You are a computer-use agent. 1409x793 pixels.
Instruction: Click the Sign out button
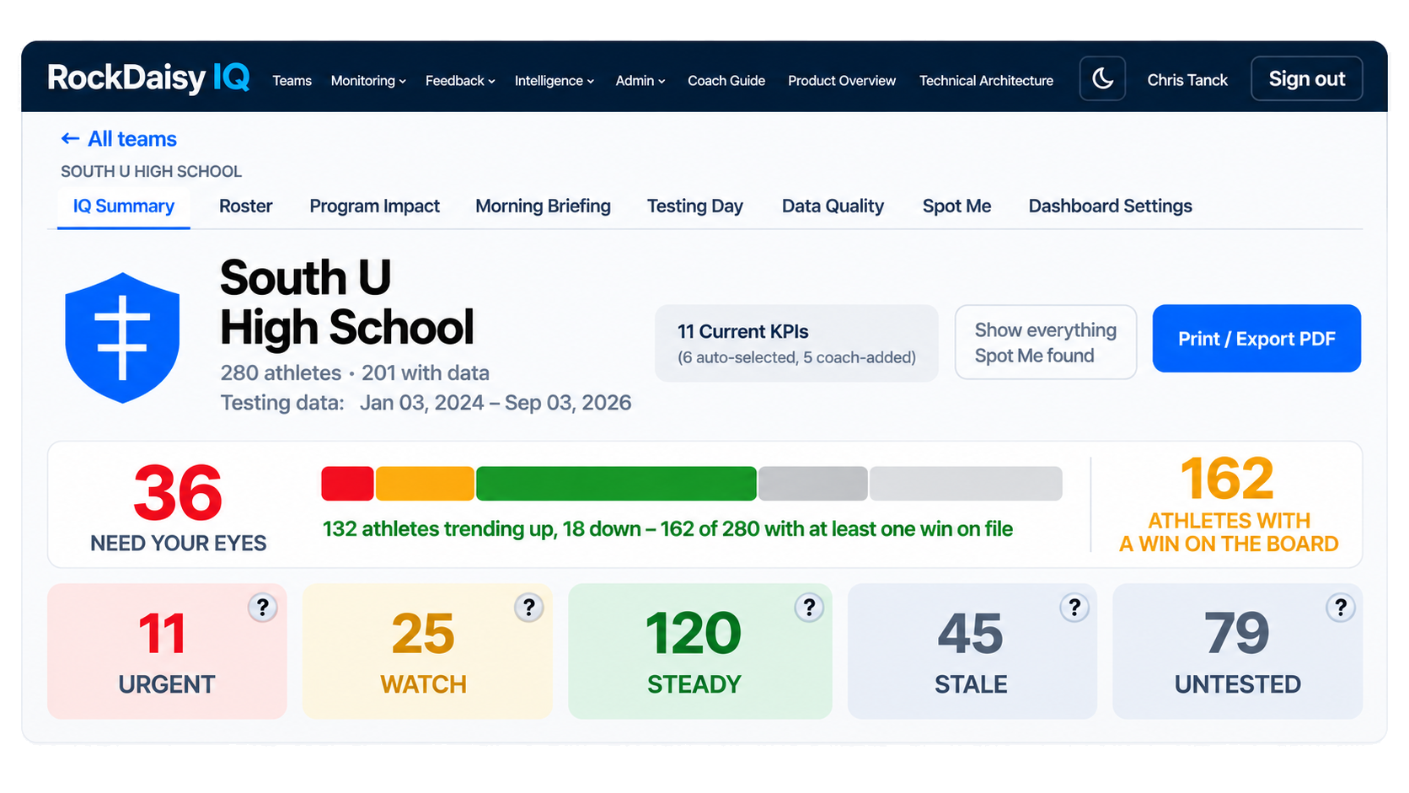tap(1306, 79)
